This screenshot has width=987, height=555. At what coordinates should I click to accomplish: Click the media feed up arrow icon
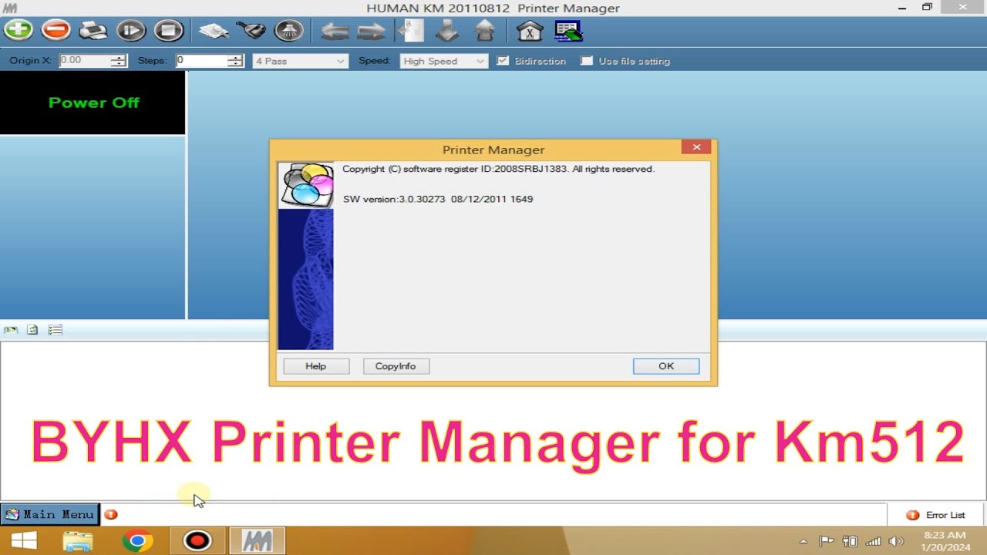(x=484, y=31)
